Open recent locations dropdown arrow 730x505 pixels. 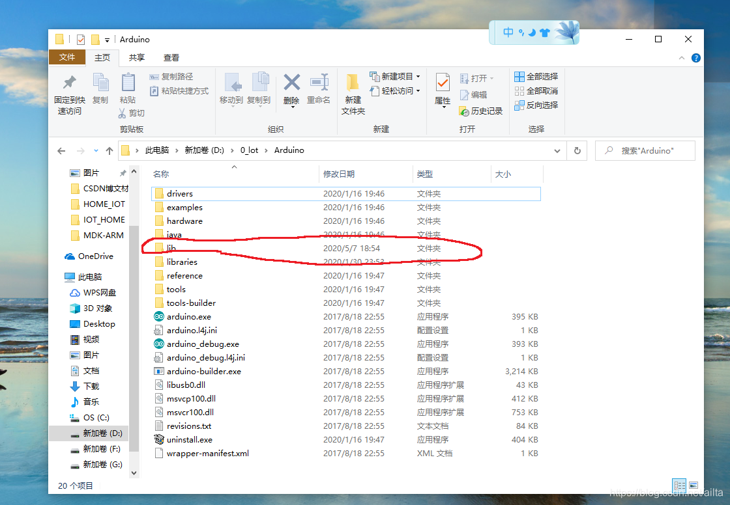click(96, 151)
